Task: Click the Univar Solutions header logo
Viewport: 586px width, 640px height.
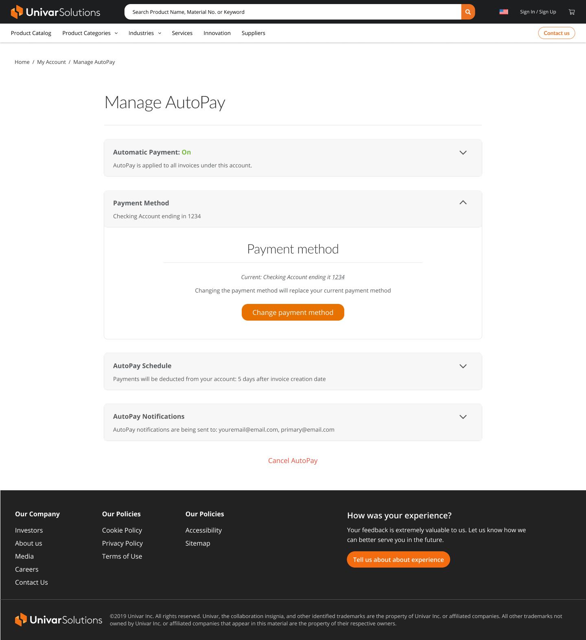Action: 55,12
